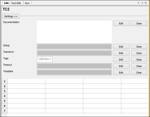
Task: Select row 7 header in the grid
Action: pyautogui.click(x=4, y=111)
